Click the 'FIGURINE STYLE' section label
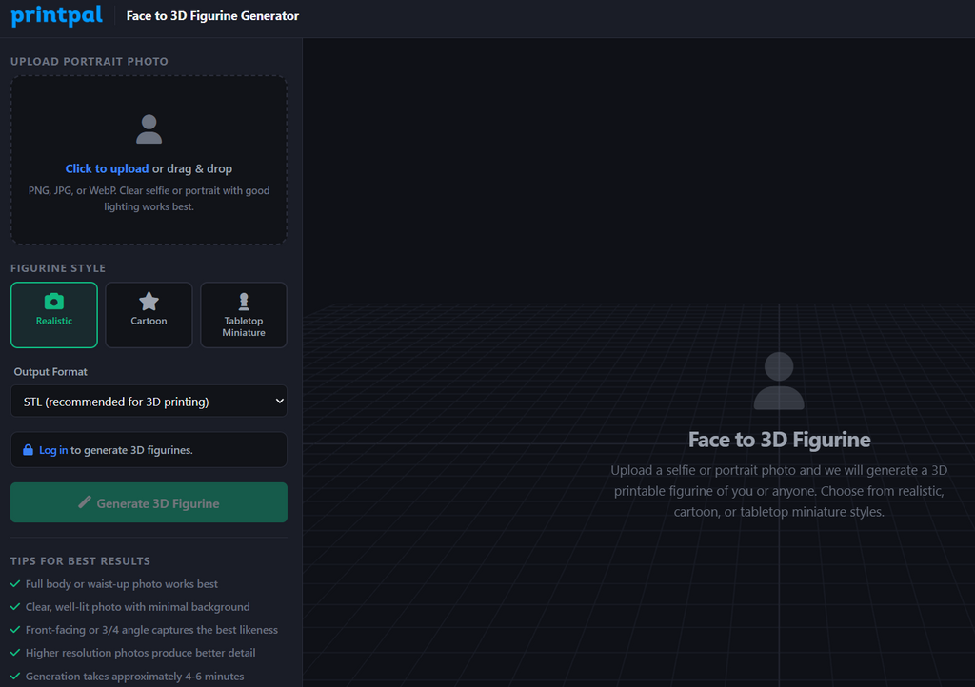Viewport: 975px width, 687px height. 58,268
